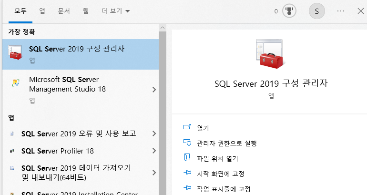Click the pin icon beside 시작 화면에 고정
The image size is (367, 195).
(187, 173)
